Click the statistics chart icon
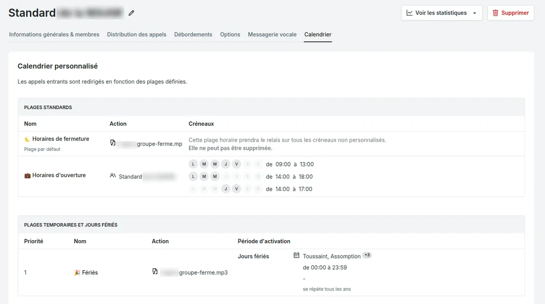Image resolution: width=545 pixels, height=304 pixels. [x=410, y=13]
